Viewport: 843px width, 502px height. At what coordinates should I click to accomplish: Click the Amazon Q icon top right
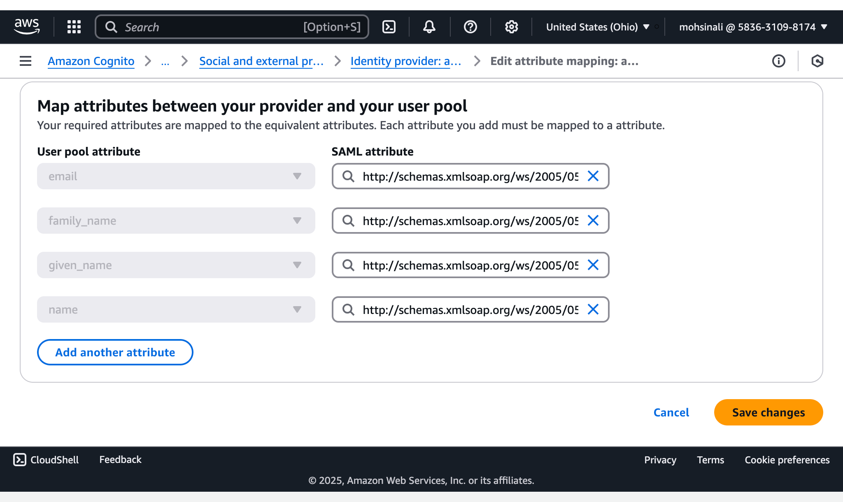pyautogui.click(x=817, y=61)
